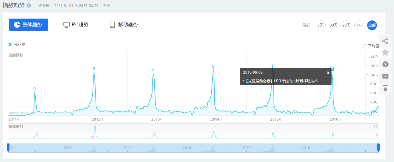Enable the 平均值 checkbox

coord(365,46)
